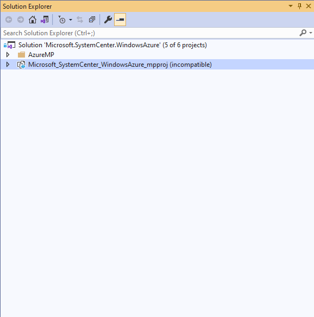
Task: Select the Solution 'Microsoft.SystemCenter.WindowsAzure' node
Action: pos(112,45)
